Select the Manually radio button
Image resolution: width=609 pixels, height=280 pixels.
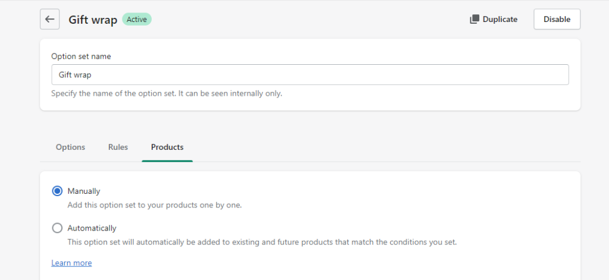click(x=57, y=191)
